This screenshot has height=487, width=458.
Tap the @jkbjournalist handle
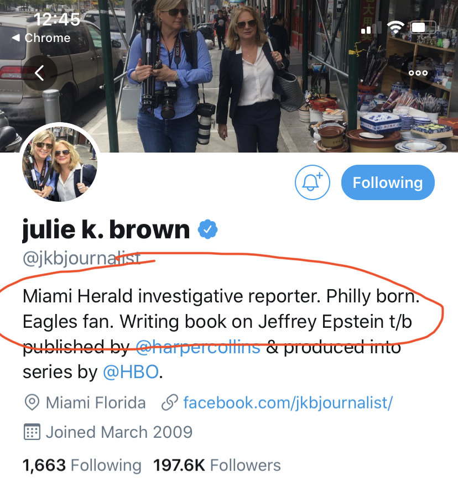(81, 258)
